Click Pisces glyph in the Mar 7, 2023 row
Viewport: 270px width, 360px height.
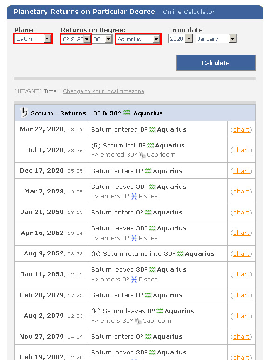click(134, 196)
